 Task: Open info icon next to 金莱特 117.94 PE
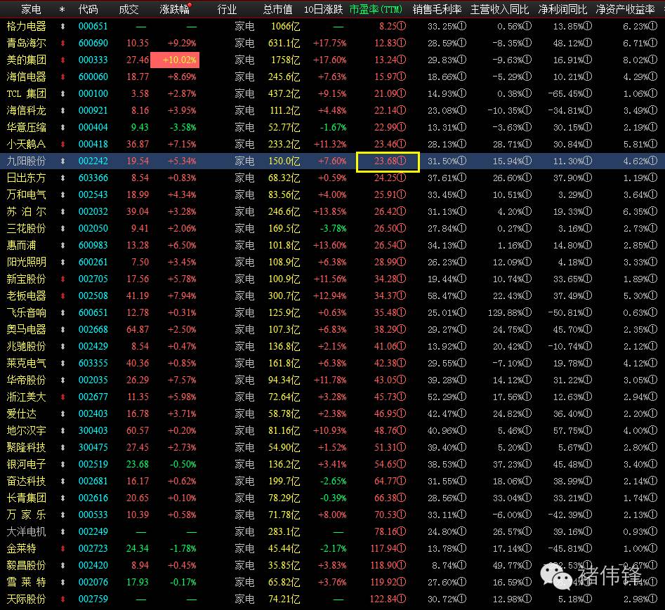click(x=401, y=548)
